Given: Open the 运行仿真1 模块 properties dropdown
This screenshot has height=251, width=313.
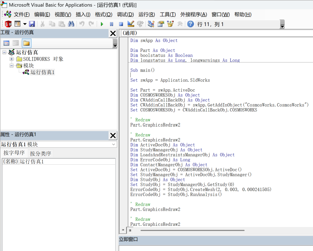Looking at the screenshot, I should (113, 144).
